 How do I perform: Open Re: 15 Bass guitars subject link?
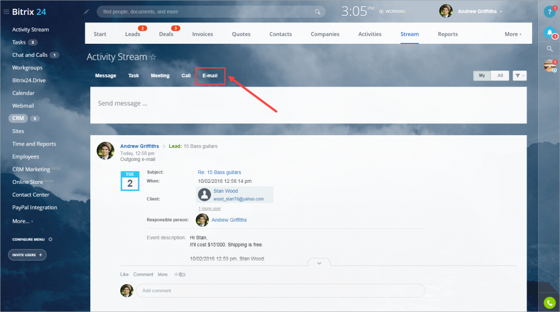[x=219, y=172]
